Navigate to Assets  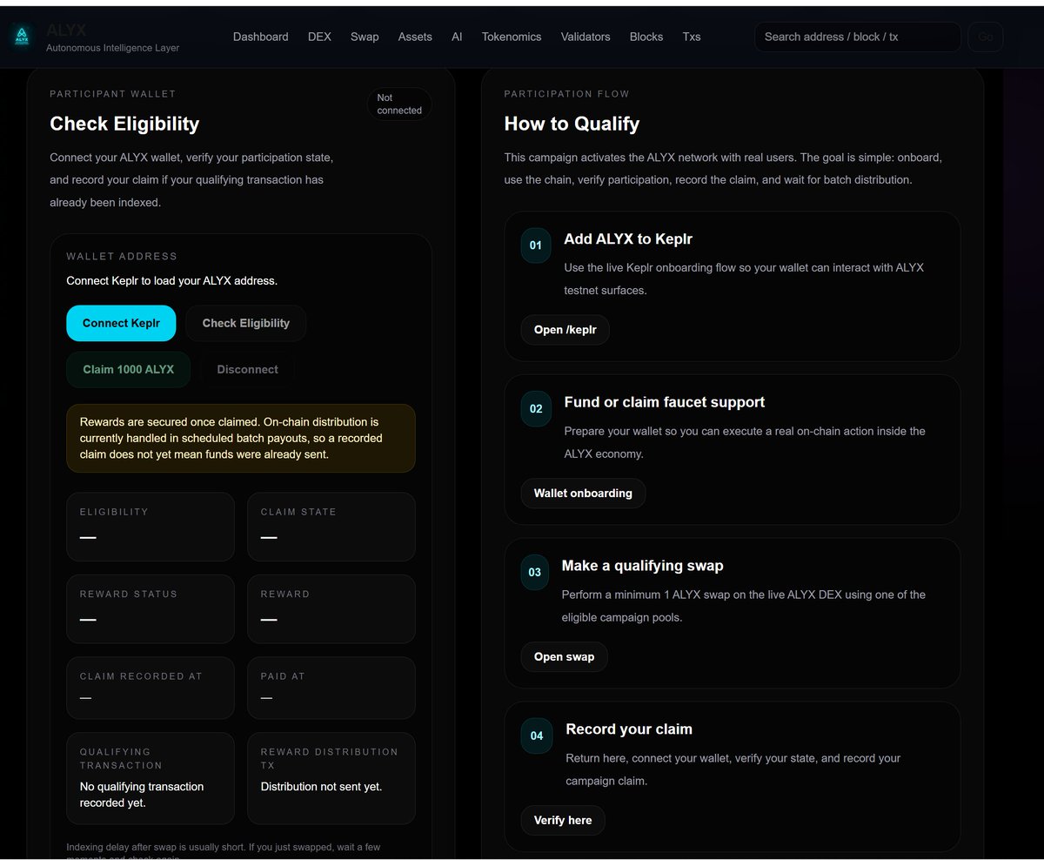coord(415,37)
